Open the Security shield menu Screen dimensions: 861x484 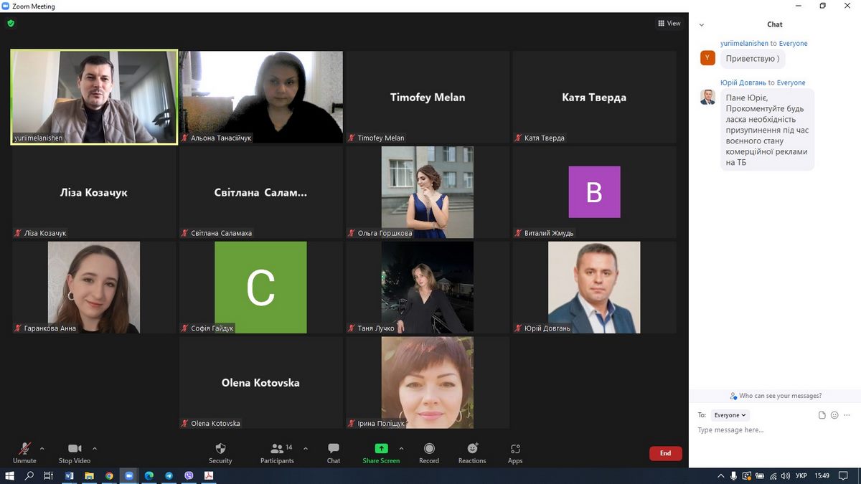pyautogui.click(x=220, y=449)
